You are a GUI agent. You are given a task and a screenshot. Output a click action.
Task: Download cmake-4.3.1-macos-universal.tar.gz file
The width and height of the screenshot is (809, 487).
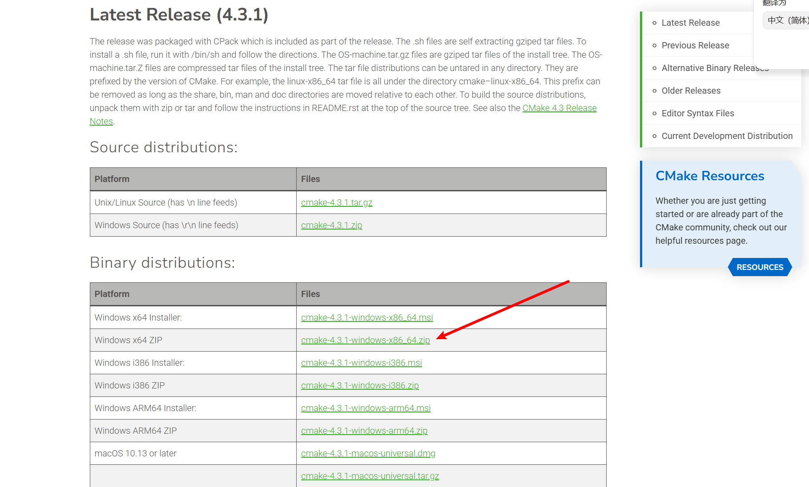pyautogui.click(x=370, y=476)
